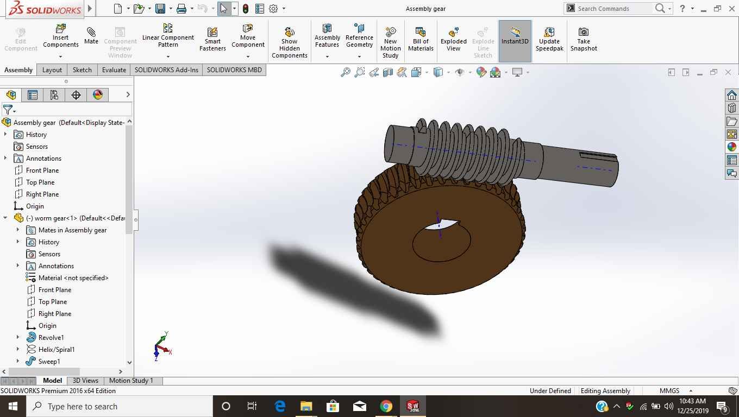739x417 pixels.
Task: Toggle the Instant3D button
Action: (x=515, y=33)
